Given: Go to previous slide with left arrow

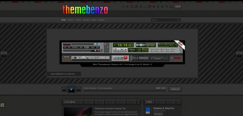Looking at the screenshot, I should pyautogui.click(x=4, y=55).
